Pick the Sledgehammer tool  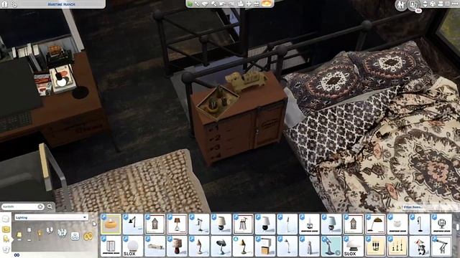(x=214, y=4)
